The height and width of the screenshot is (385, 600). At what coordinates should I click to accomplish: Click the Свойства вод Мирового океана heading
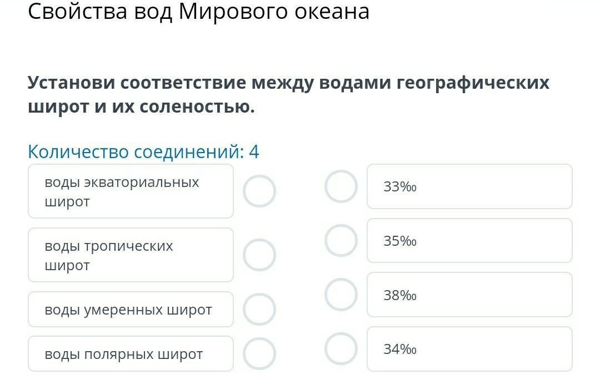pos(198,11)
